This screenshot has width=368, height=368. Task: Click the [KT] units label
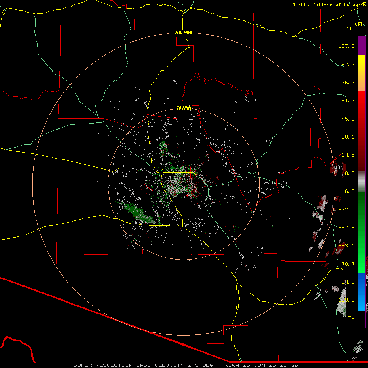pyautogui.click(x=349, y=28)
